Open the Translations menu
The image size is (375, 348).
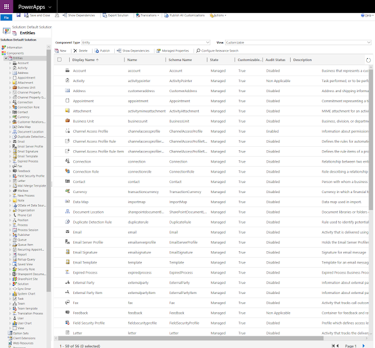click(147, 15)
